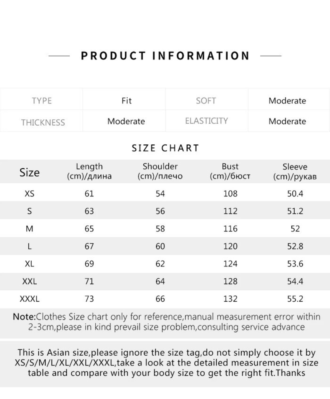
Task: Select the ELASTICITY label cell
Action: [206, 121]
